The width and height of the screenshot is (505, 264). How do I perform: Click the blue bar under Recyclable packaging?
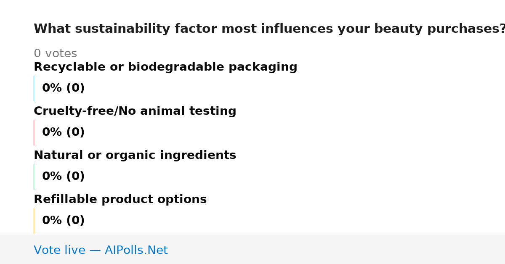(34, 88)
